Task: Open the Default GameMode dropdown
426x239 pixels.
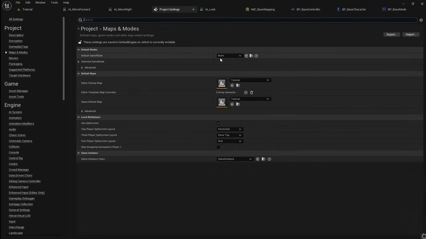Action: pos(230,56)
